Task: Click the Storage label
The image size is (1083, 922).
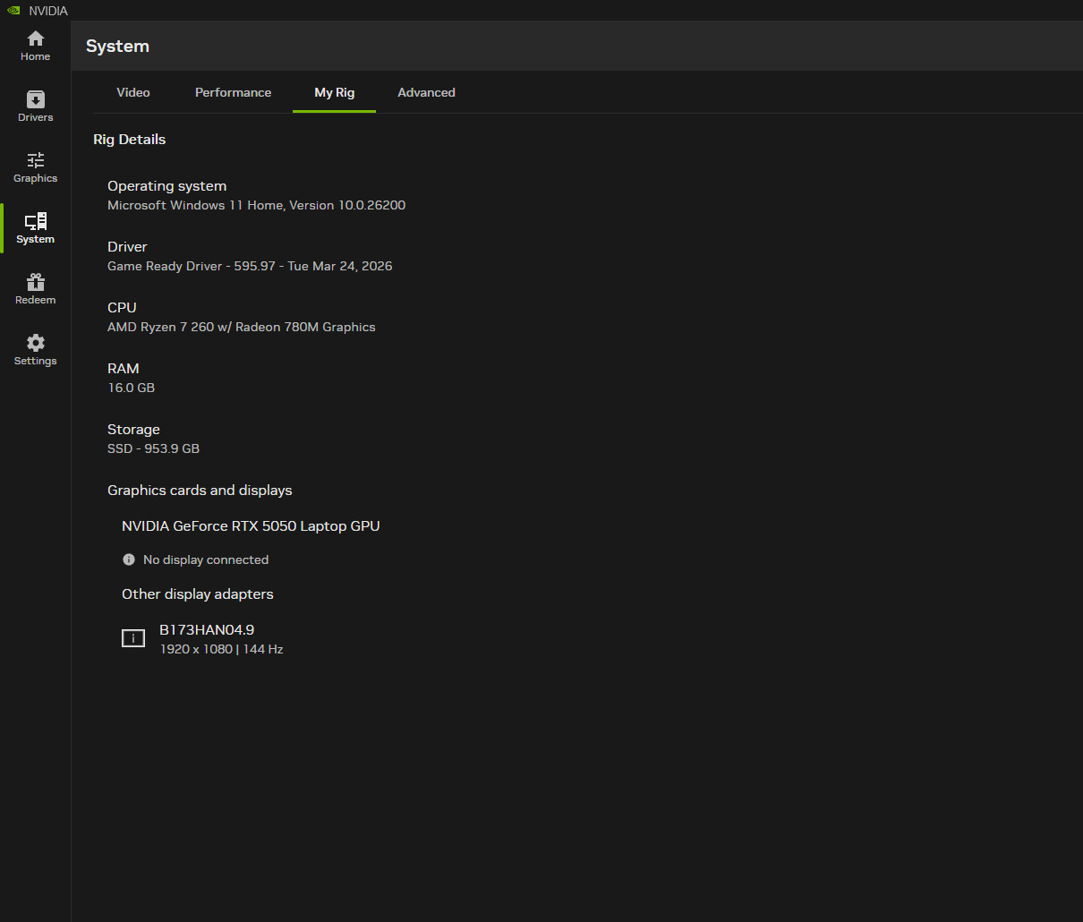Action: [133, 430]
